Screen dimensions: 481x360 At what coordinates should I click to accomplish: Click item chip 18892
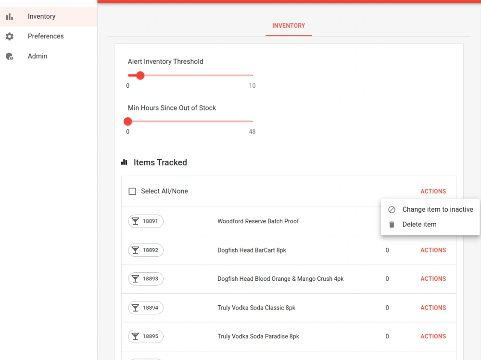[x=146, y=250]
